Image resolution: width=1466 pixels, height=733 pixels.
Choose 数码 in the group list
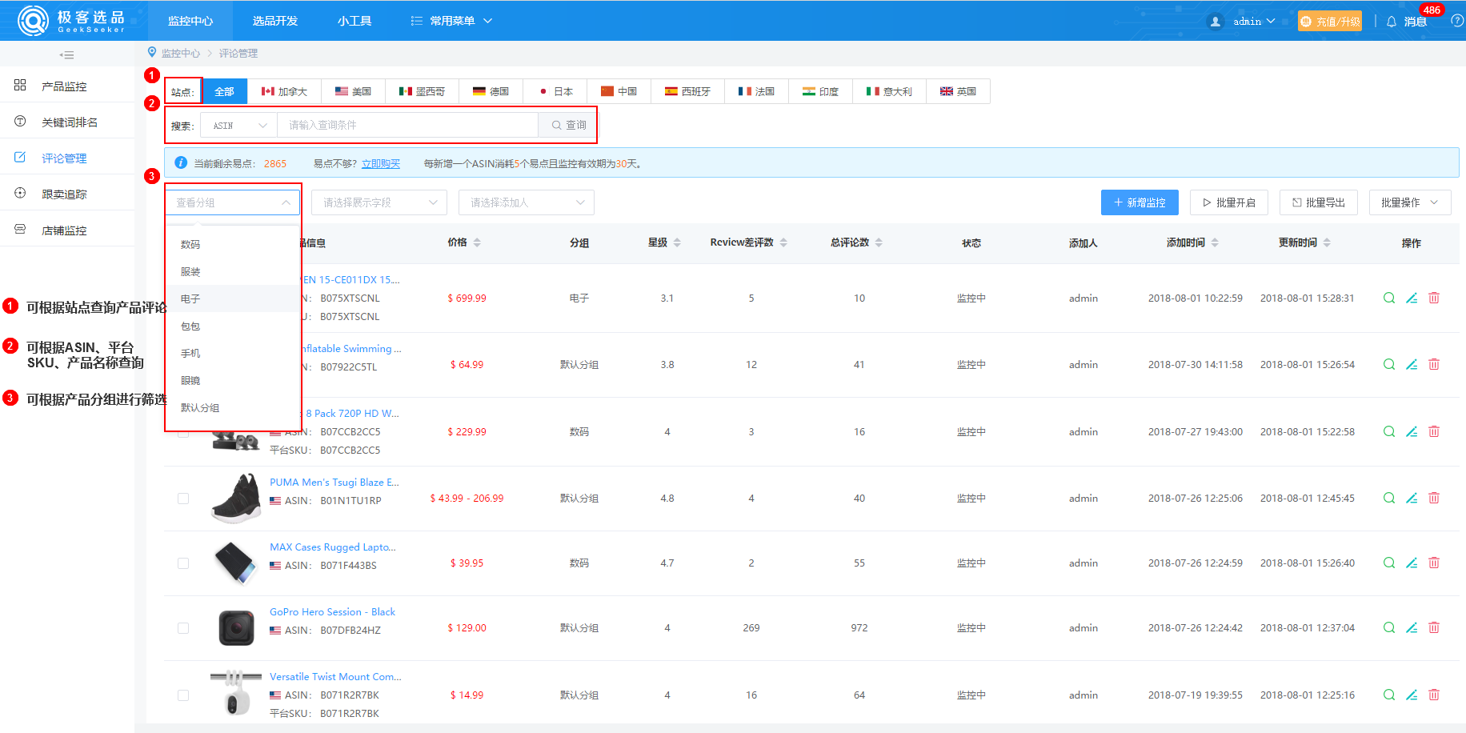[x=232, y=244]
